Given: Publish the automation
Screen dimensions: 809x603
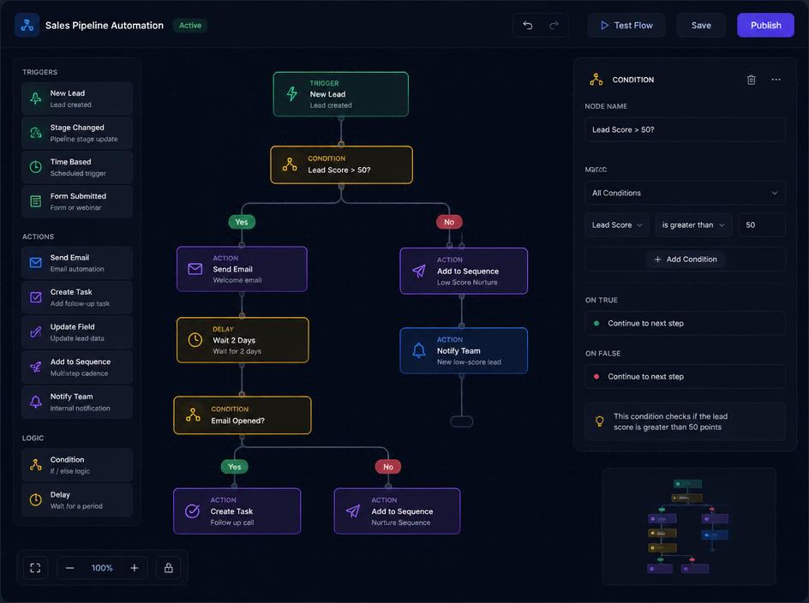Looking at the screenshot, I should [x=765, y=26].
